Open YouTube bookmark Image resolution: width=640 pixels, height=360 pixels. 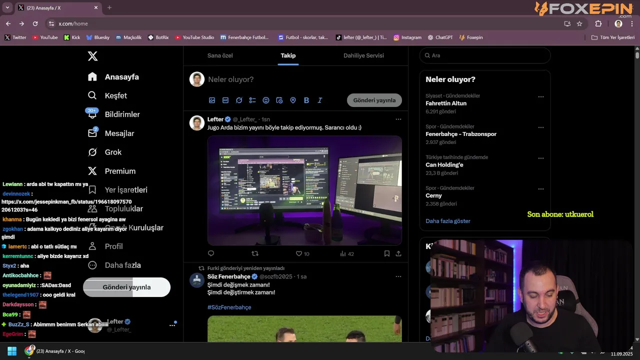coord(45,37)
